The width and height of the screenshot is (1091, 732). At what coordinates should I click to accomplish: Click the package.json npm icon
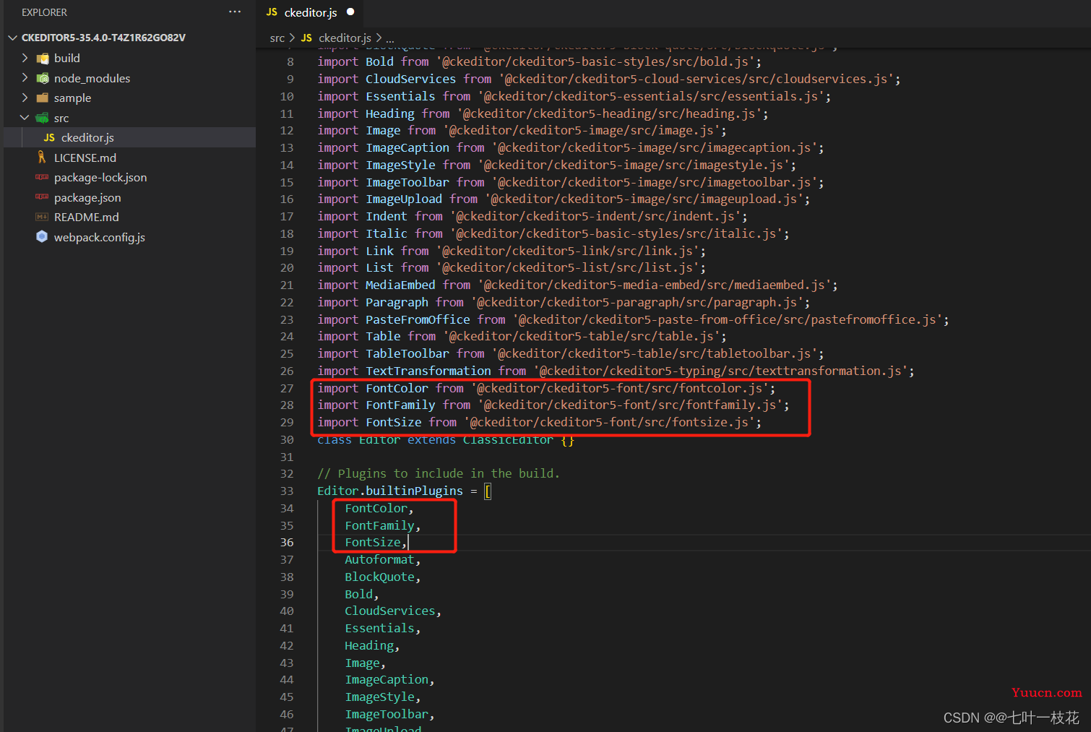pos(42,197)
